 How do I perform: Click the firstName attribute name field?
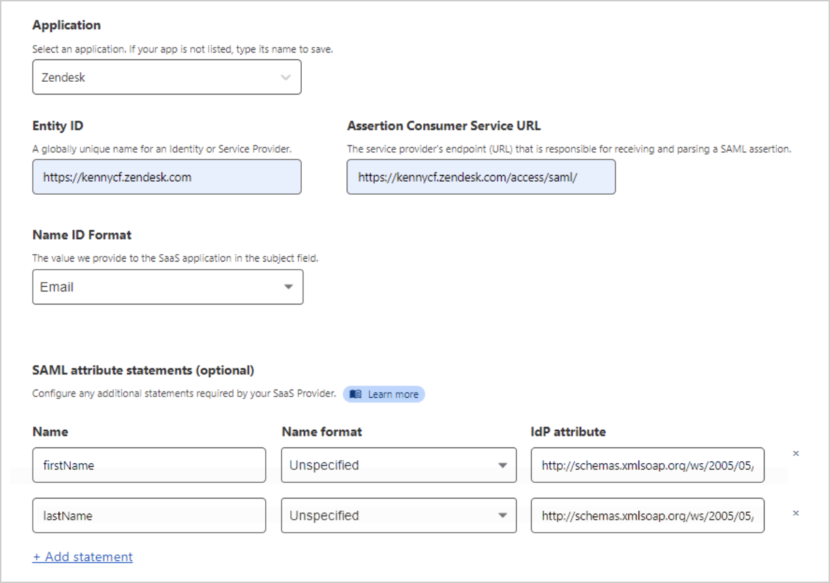click(x=149, y=464)
